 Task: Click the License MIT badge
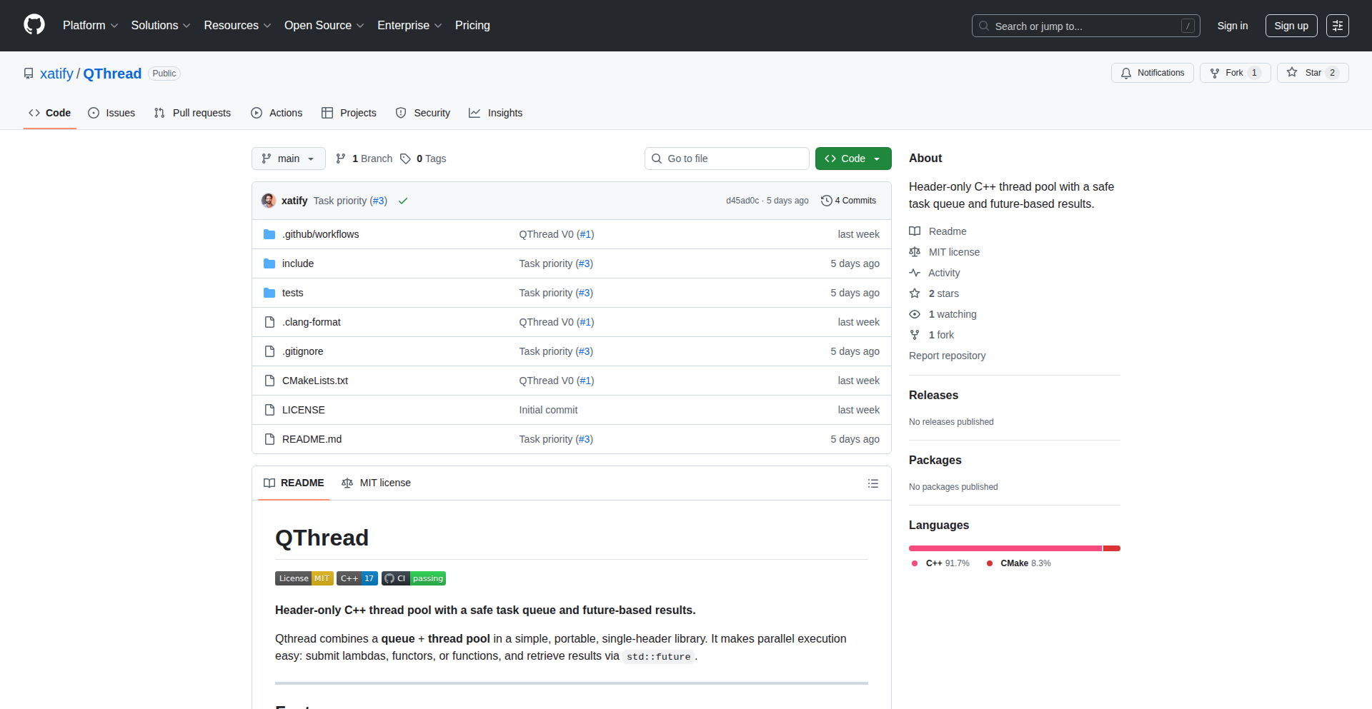tap(304, 578)
